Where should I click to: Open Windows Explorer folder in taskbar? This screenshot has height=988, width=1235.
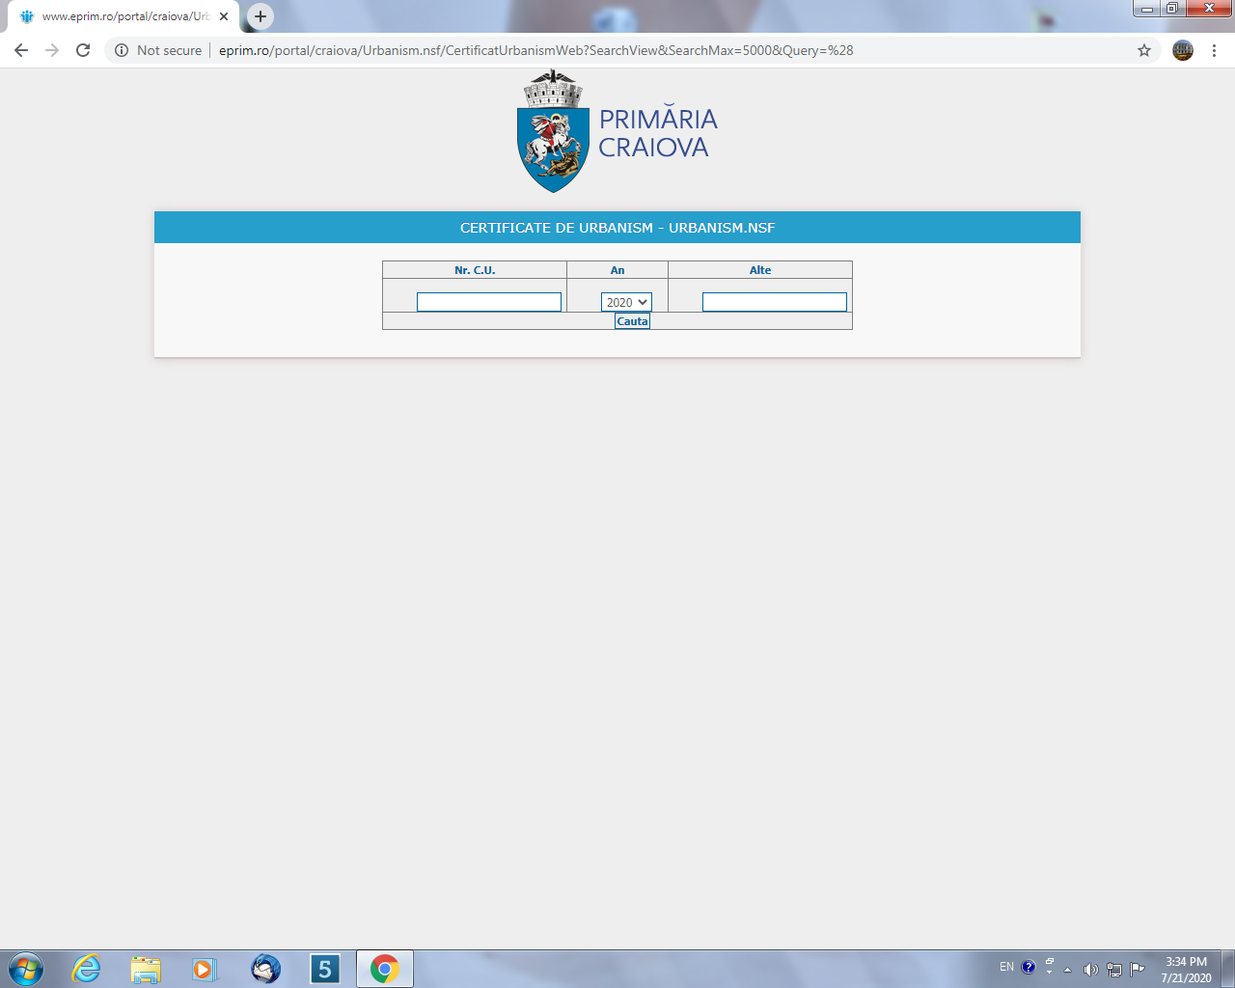coord(146,969)
